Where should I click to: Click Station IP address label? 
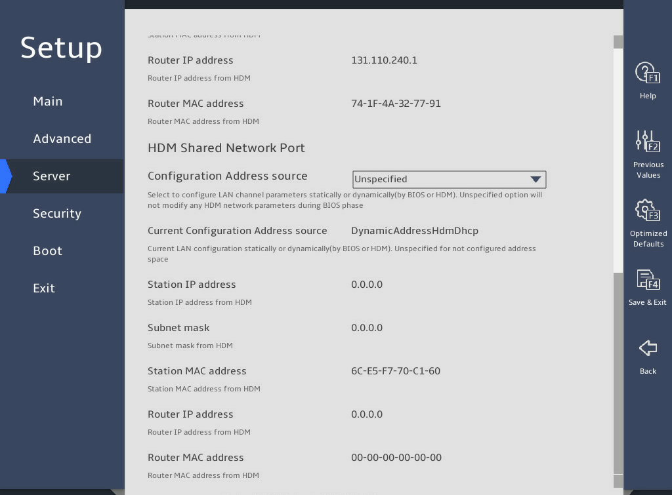coord(192,285)
